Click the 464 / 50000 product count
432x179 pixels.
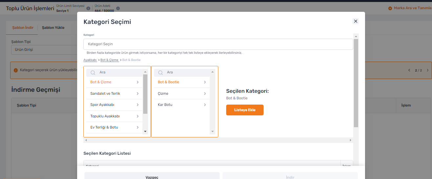pos(104,11)
